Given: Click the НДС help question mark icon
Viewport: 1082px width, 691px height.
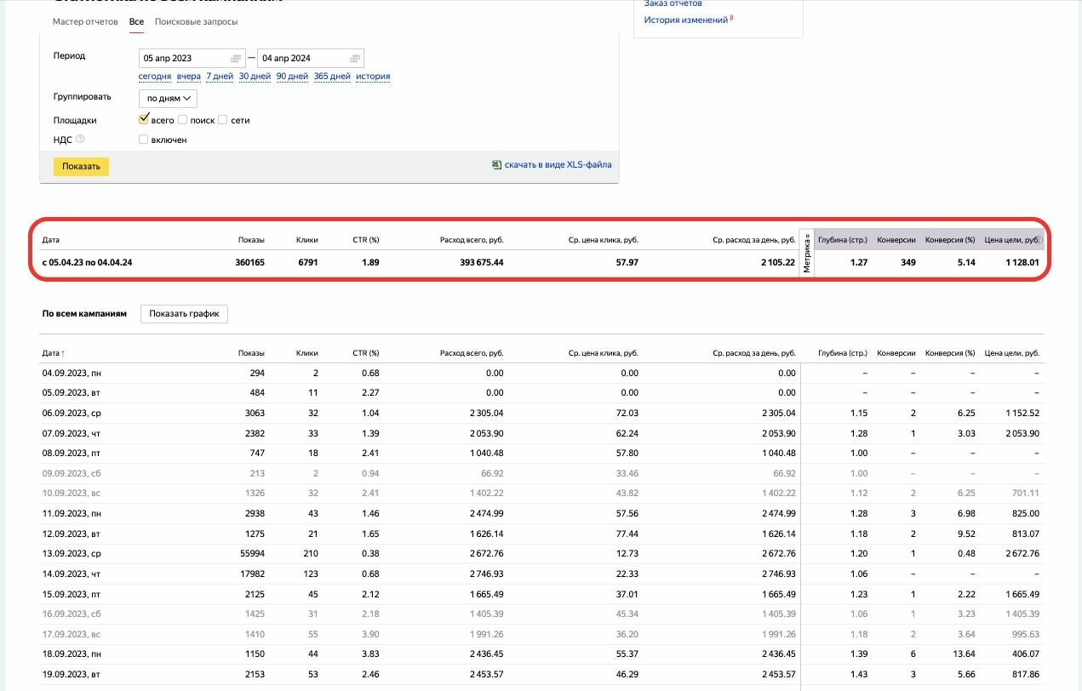Looking at the screenshot, I should (80, 139).
